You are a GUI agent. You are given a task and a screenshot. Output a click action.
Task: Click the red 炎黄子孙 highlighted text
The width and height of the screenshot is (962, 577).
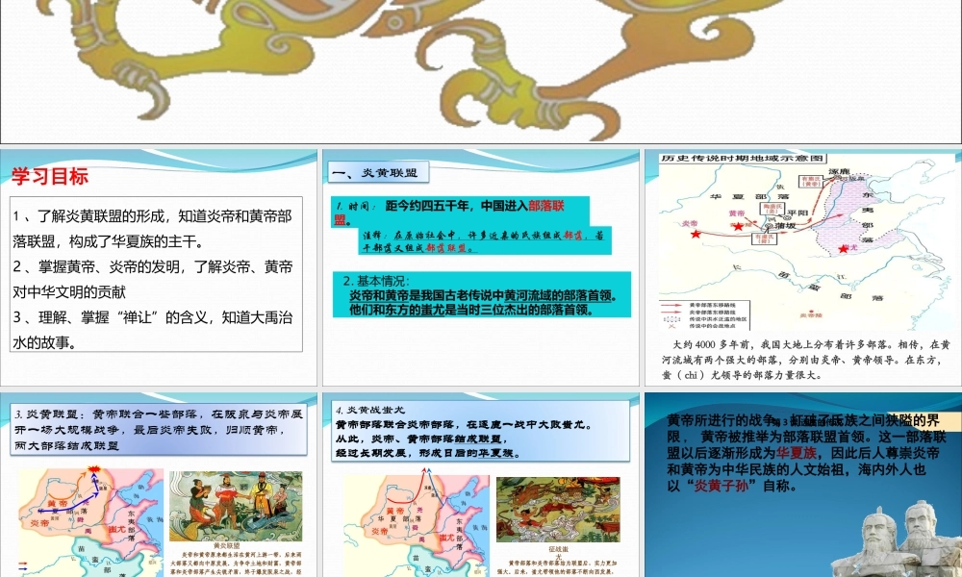(717, 487)
